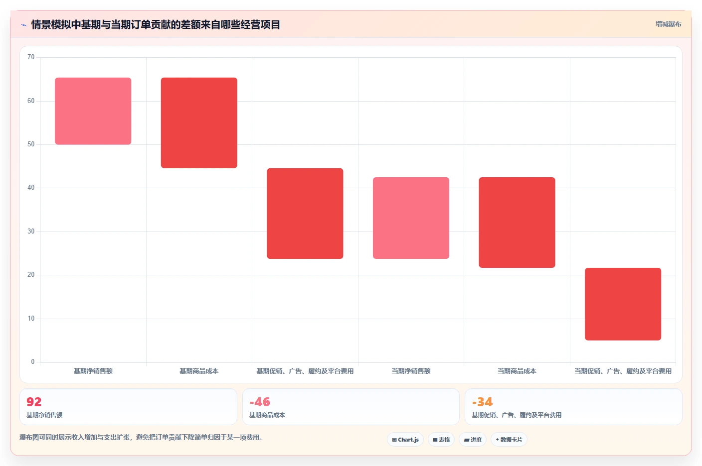Viewport: 702px width, 466px height.
Task: Select the 基期净销售额 waterfall bar
Action: click(93, 111)
